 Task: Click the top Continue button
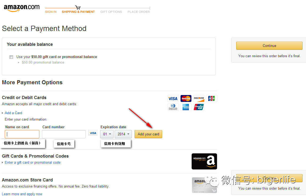click(269, 46)
